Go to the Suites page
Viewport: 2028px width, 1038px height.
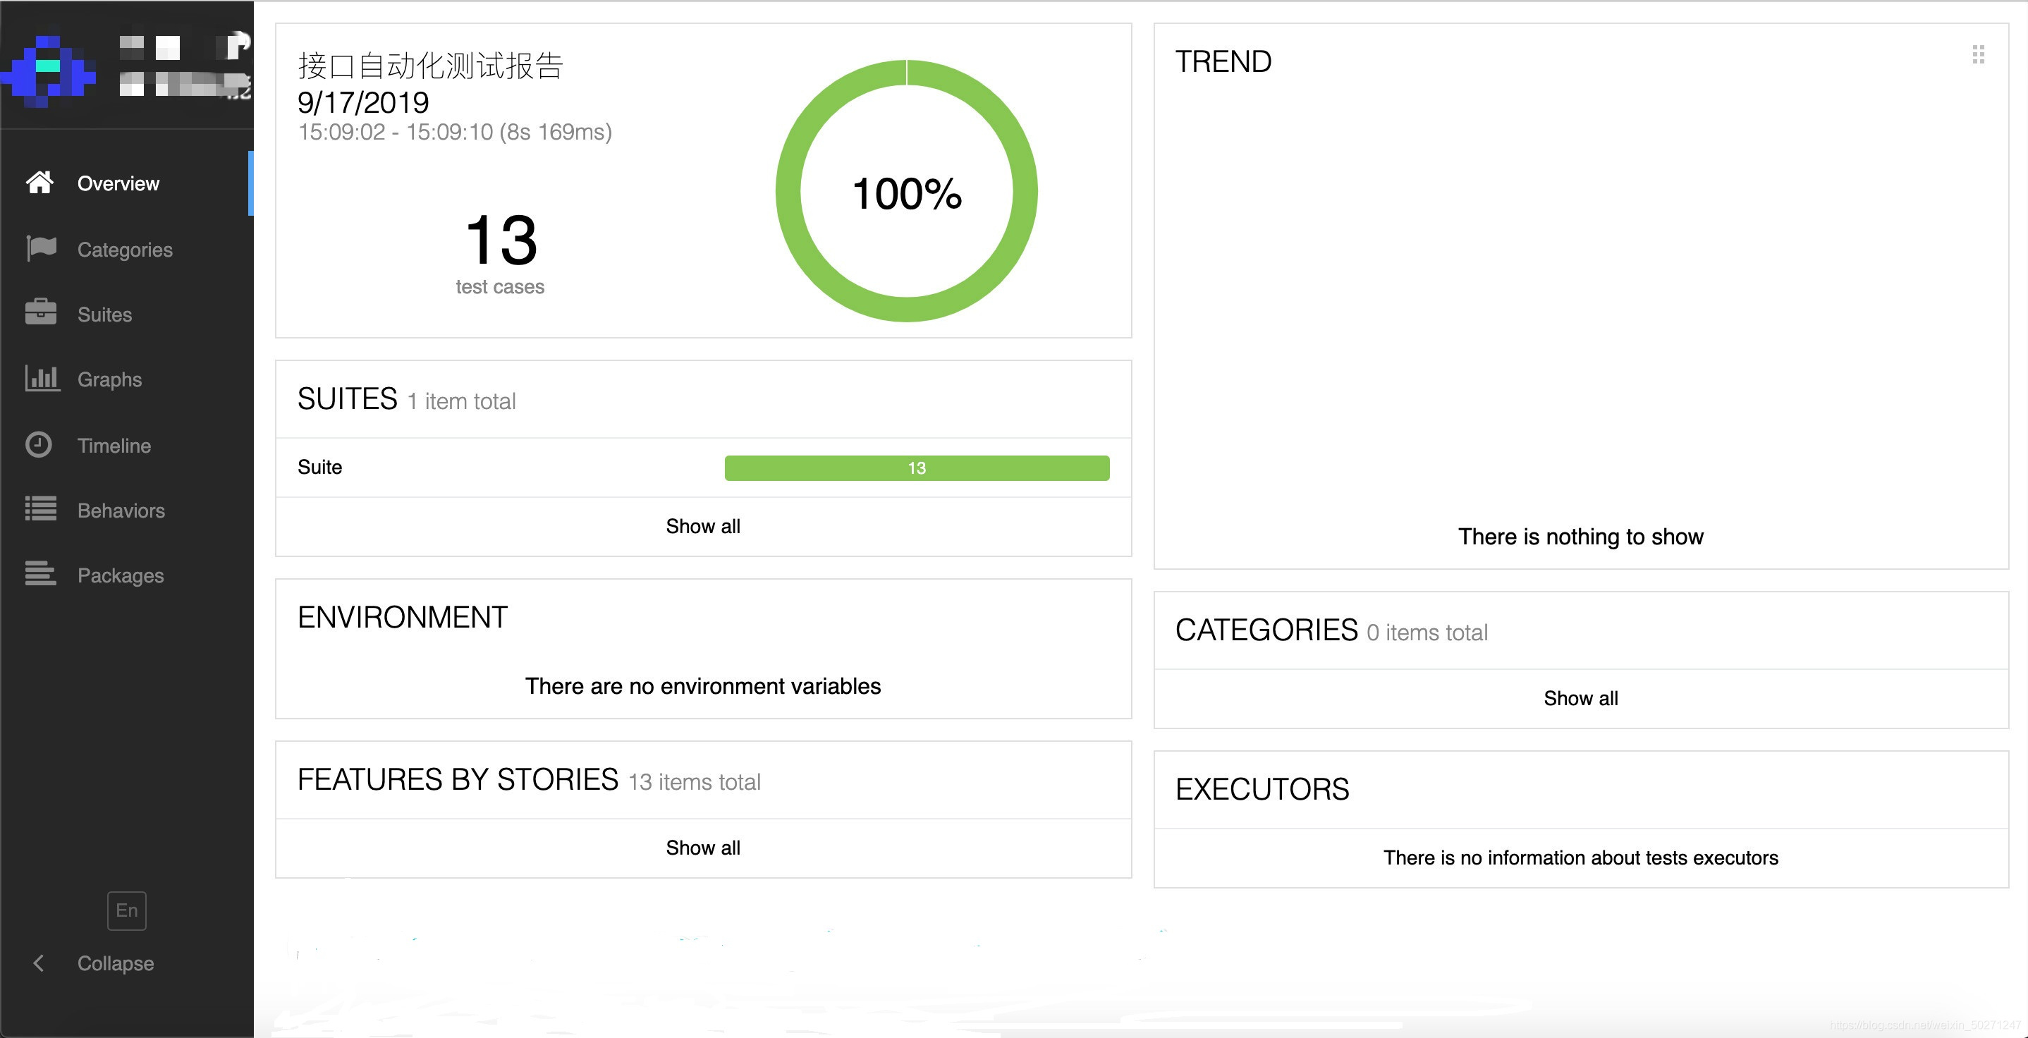104,315
